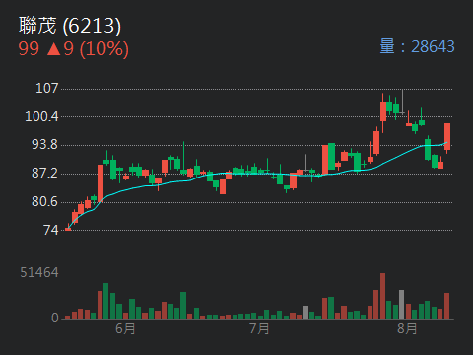The image size is (473, 355).
Task: Click the latest red candlestick at far right
Action: tap(447, 137)
